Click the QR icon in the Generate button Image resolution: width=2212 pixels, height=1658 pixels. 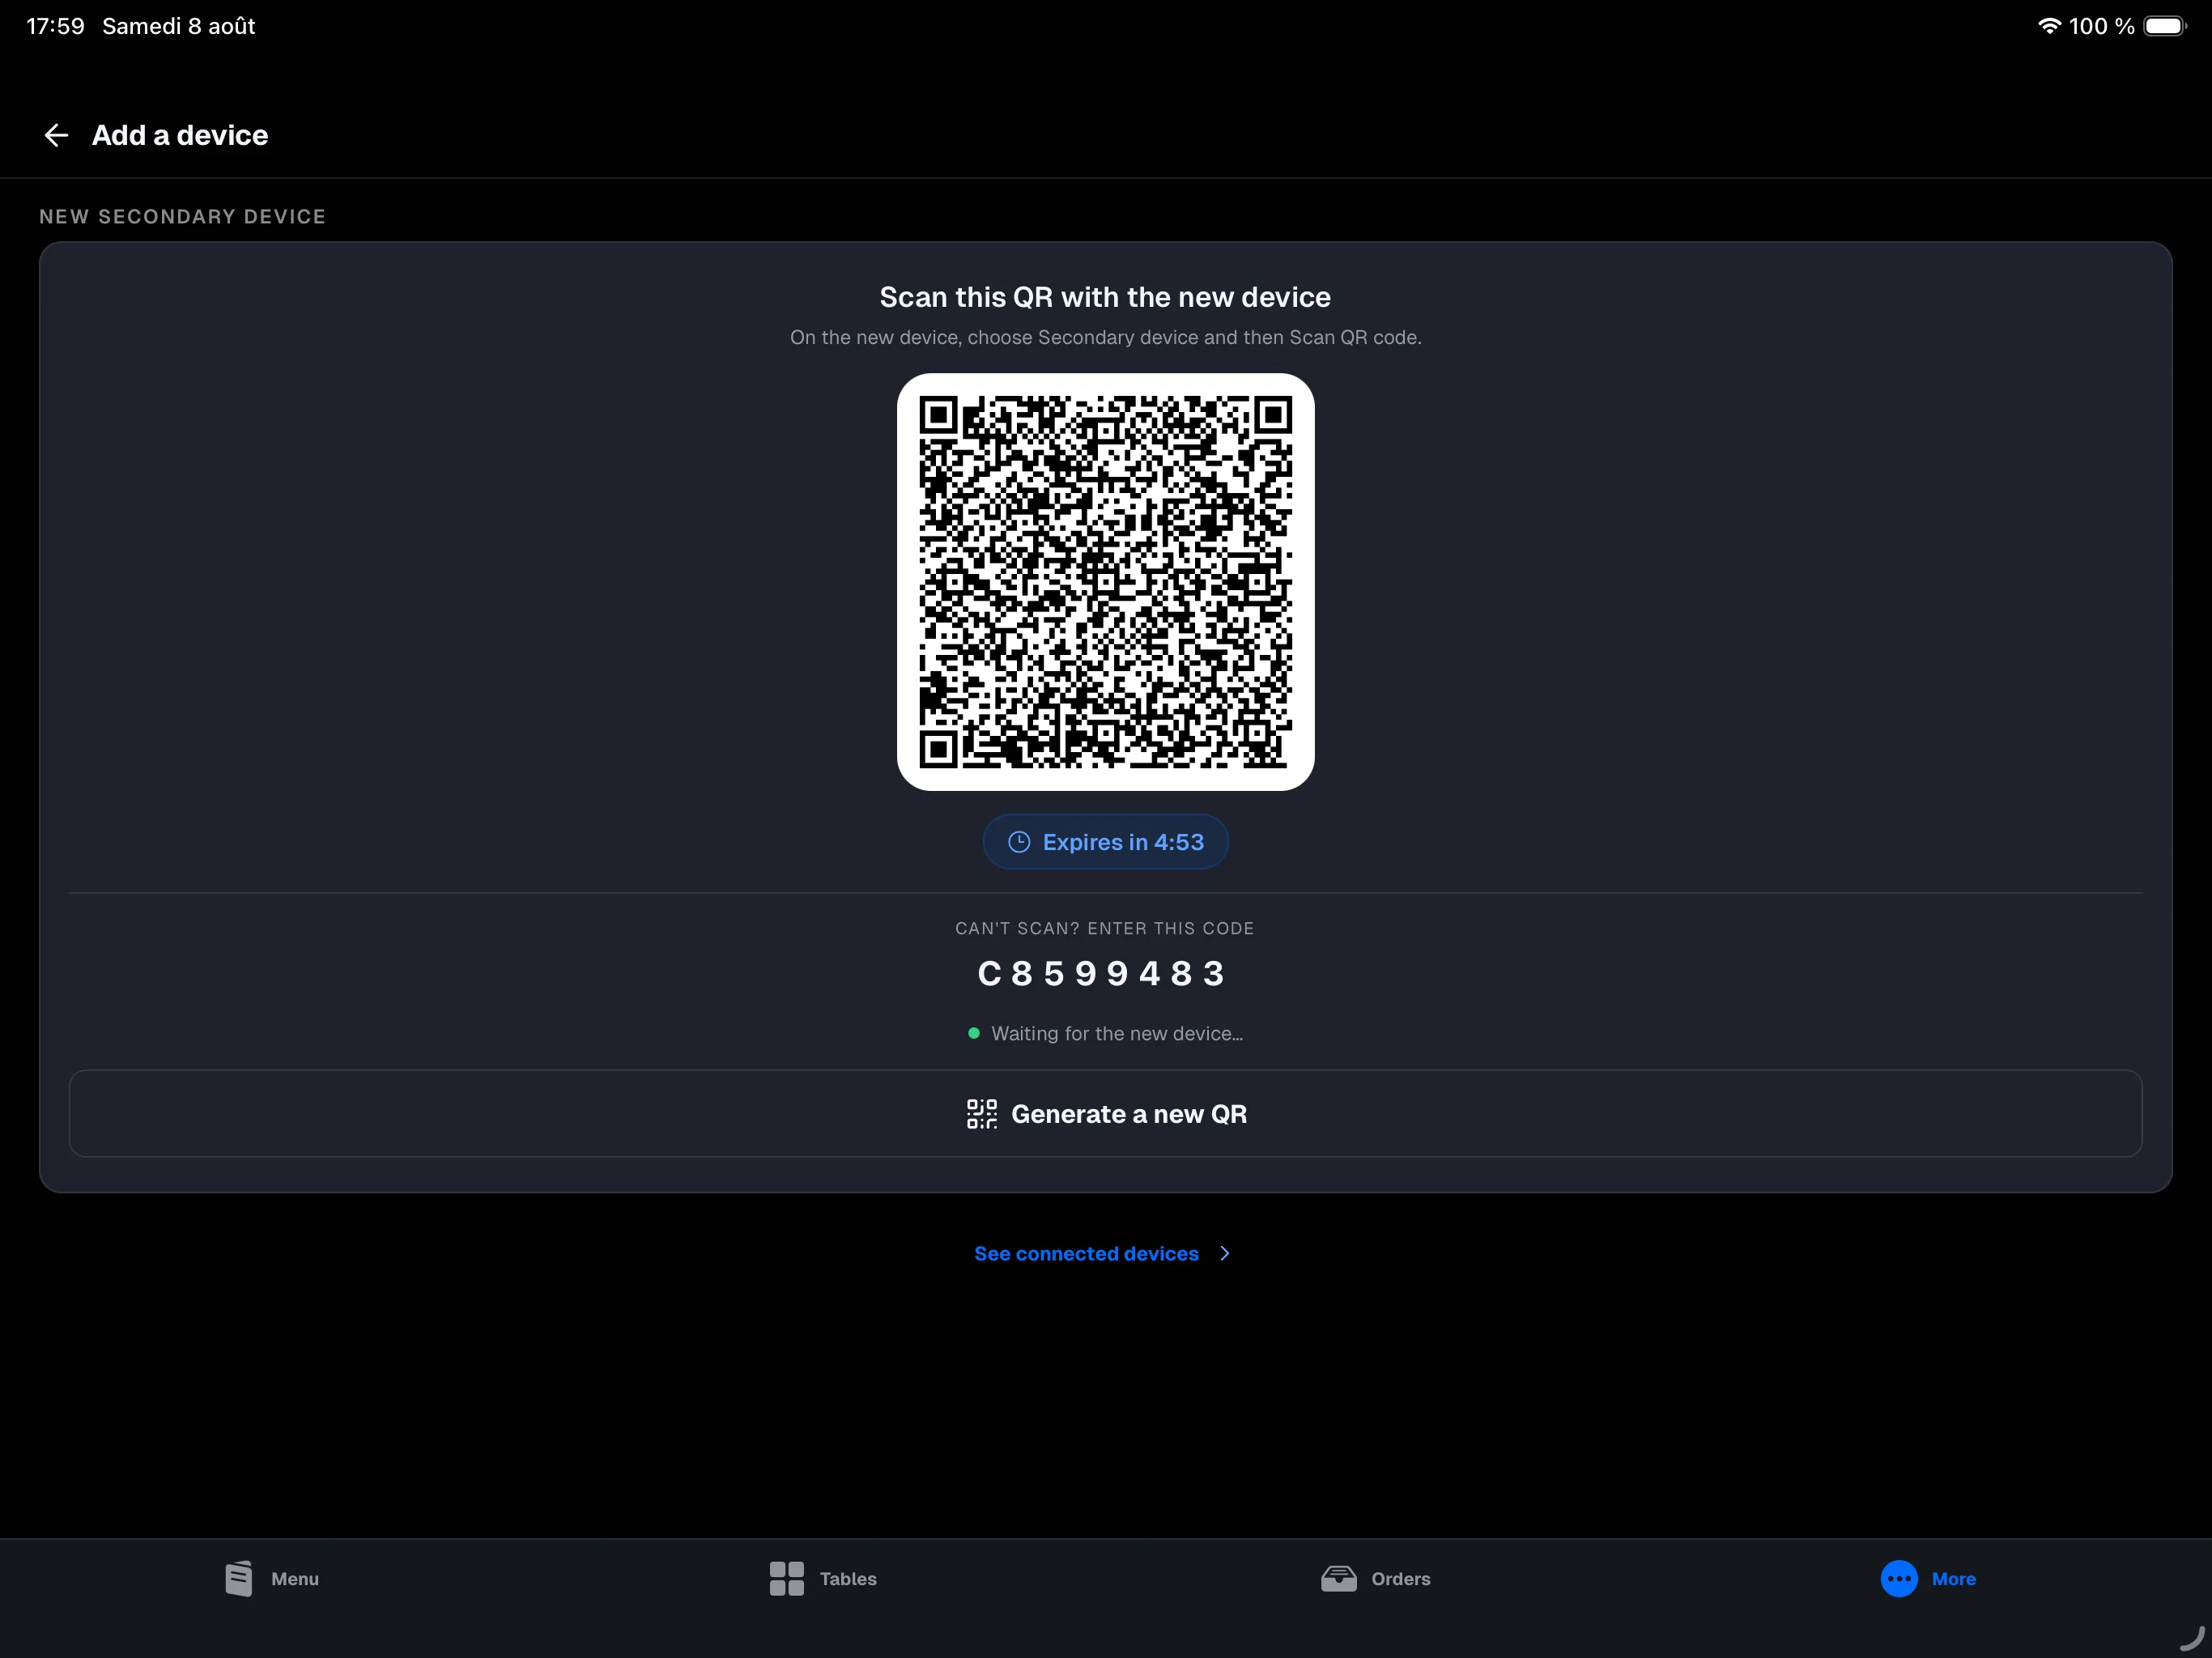tap(982, 1113)
